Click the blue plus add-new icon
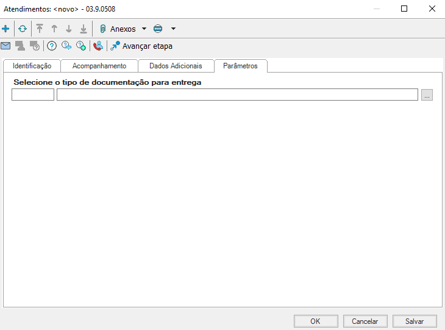Screen dimensions: 445x330 pyautogui.click(x=6, y=29)
